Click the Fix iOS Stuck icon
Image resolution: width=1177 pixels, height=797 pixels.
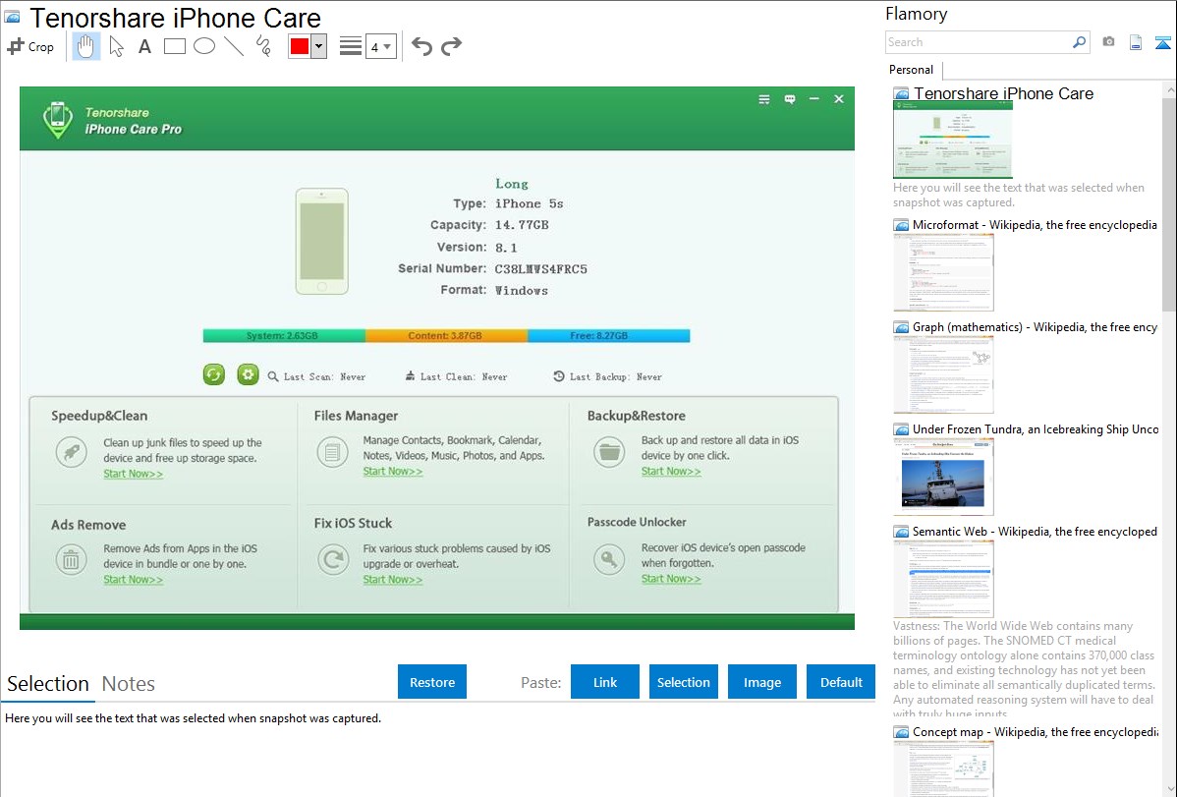point(332,559)
